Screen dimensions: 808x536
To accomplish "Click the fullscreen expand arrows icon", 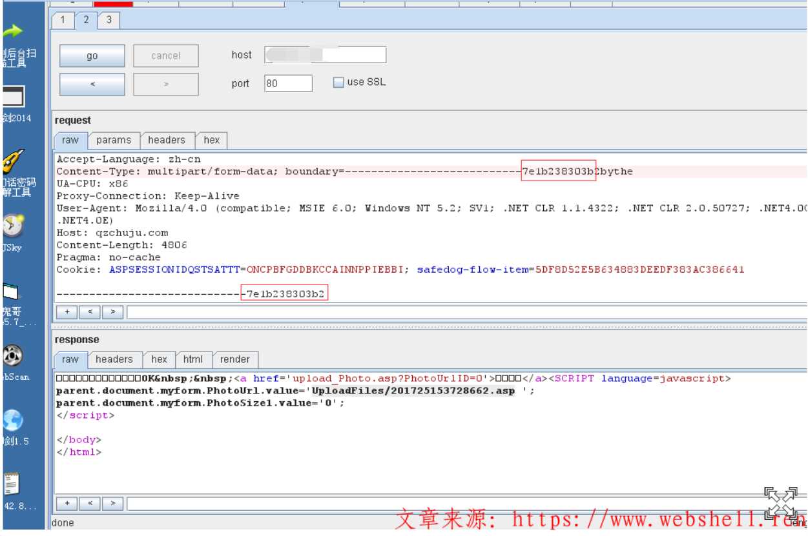I will 780,504.
